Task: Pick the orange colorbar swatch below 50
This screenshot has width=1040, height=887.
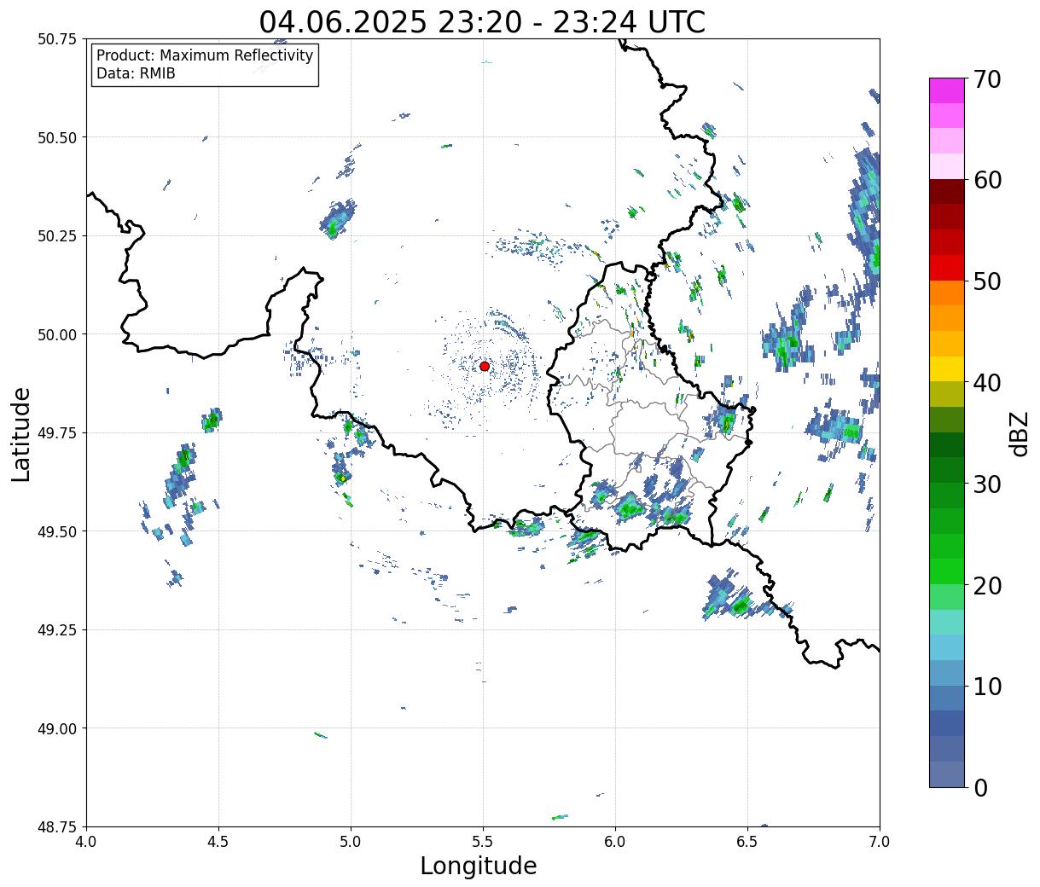Action: (x=947, y=293)
